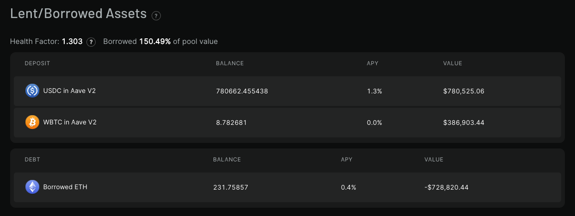
Task: Select the Borrowed ETH debt row
Action: click(287, 187)
